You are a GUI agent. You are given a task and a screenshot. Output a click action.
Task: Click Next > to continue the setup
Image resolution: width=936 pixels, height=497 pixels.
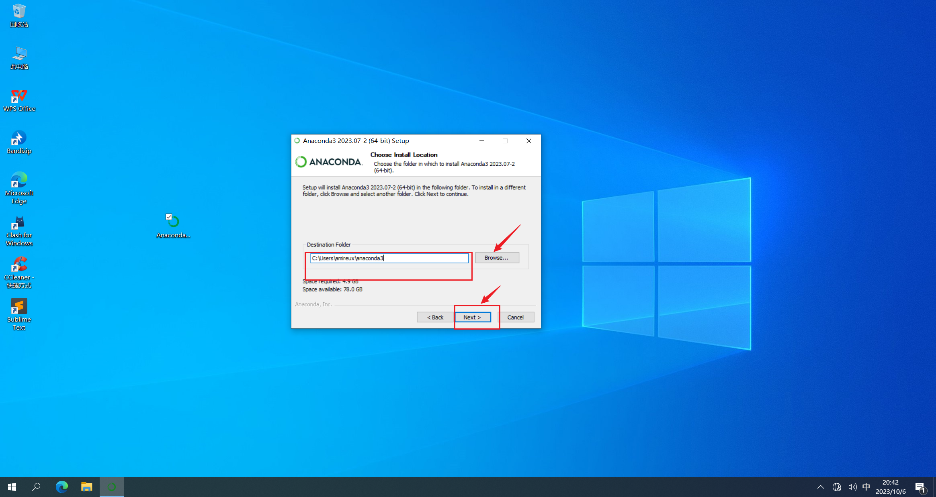[472, 317]
